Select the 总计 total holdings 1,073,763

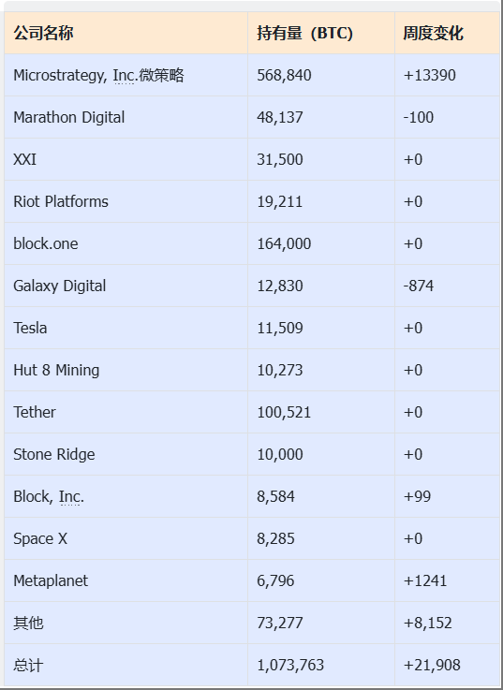[290, 665]
